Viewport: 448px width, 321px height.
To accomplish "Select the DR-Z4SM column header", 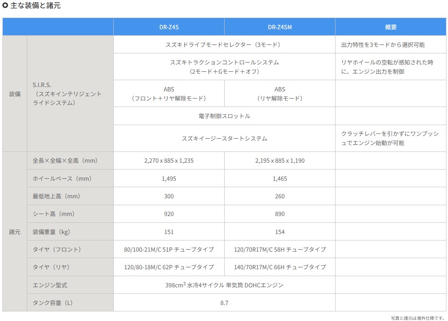I will point(279,27).
